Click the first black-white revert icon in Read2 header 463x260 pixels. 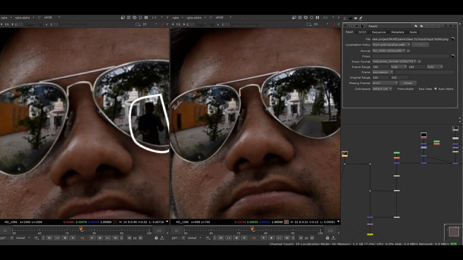(x=416, y=26)
